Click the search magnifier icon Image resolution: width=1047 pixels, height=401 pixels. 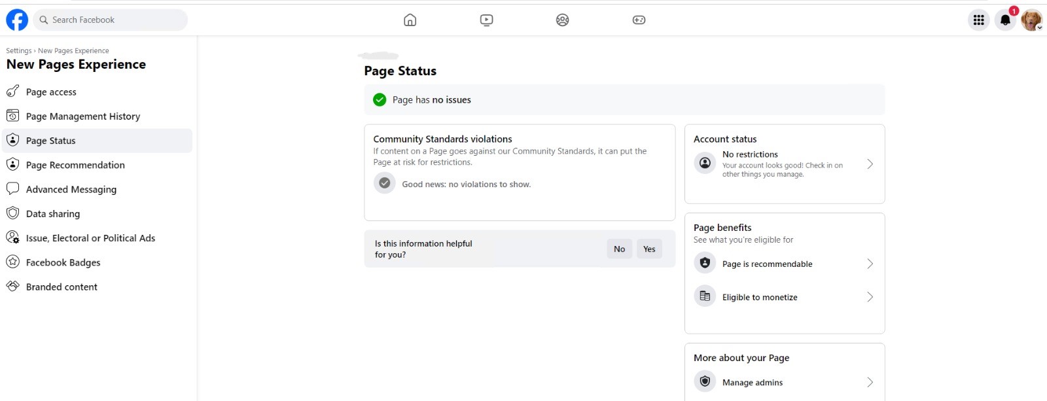click(x=44, y=20)
